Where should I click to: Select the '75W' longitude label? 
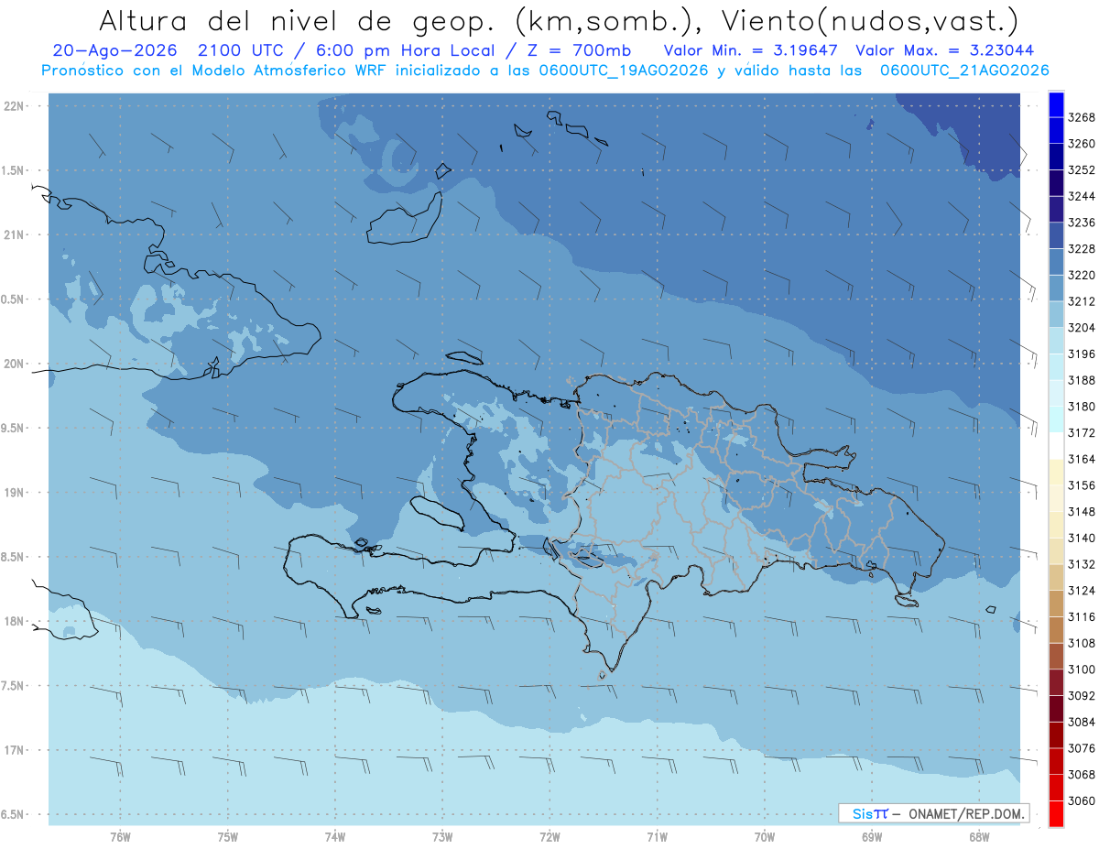[x=228, y=837]
